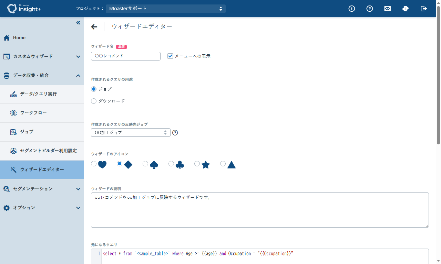Image resolution: width=441 pixels, height=264 pixels.
Task: Click the ジョブ clipboard icon
Action: point(13,132)
